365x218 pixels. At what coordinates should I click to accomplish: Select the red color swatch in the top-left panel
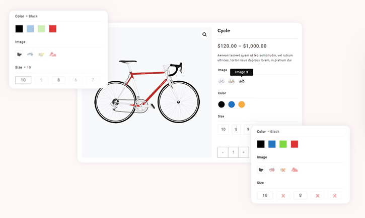point(53,29)
